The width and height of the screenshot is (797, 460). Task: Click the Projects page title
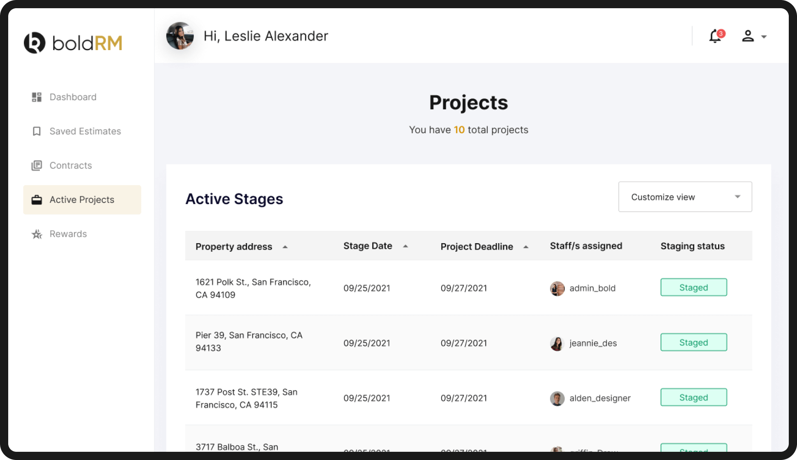(x=468, y=103)
